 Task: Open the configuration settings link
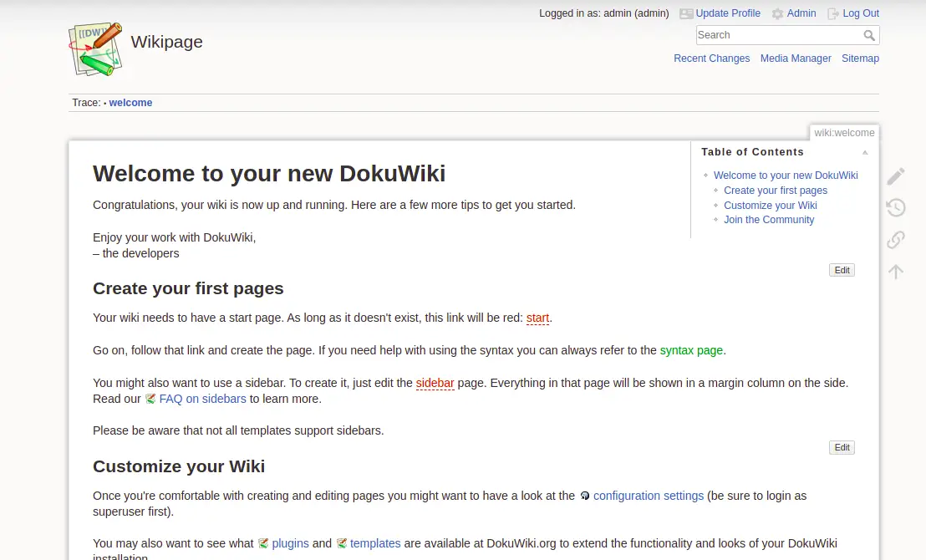point(648,496)
